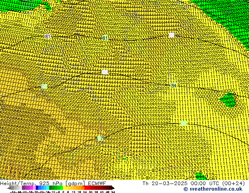249x193 pixels.
Task: Click the yellow swatch in the color legend
Action: pos(64,187)
